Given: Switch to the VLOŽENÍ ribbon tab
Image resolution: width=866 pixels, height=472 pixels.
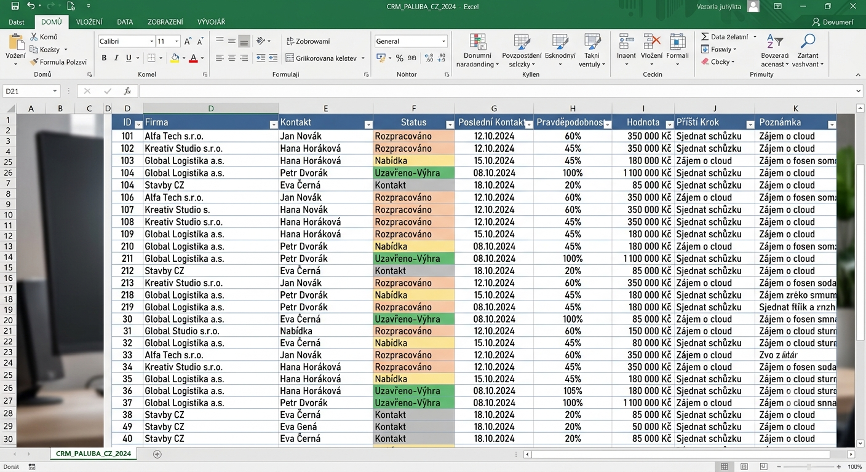Looking at the screenshot, I should coord(89,22).
